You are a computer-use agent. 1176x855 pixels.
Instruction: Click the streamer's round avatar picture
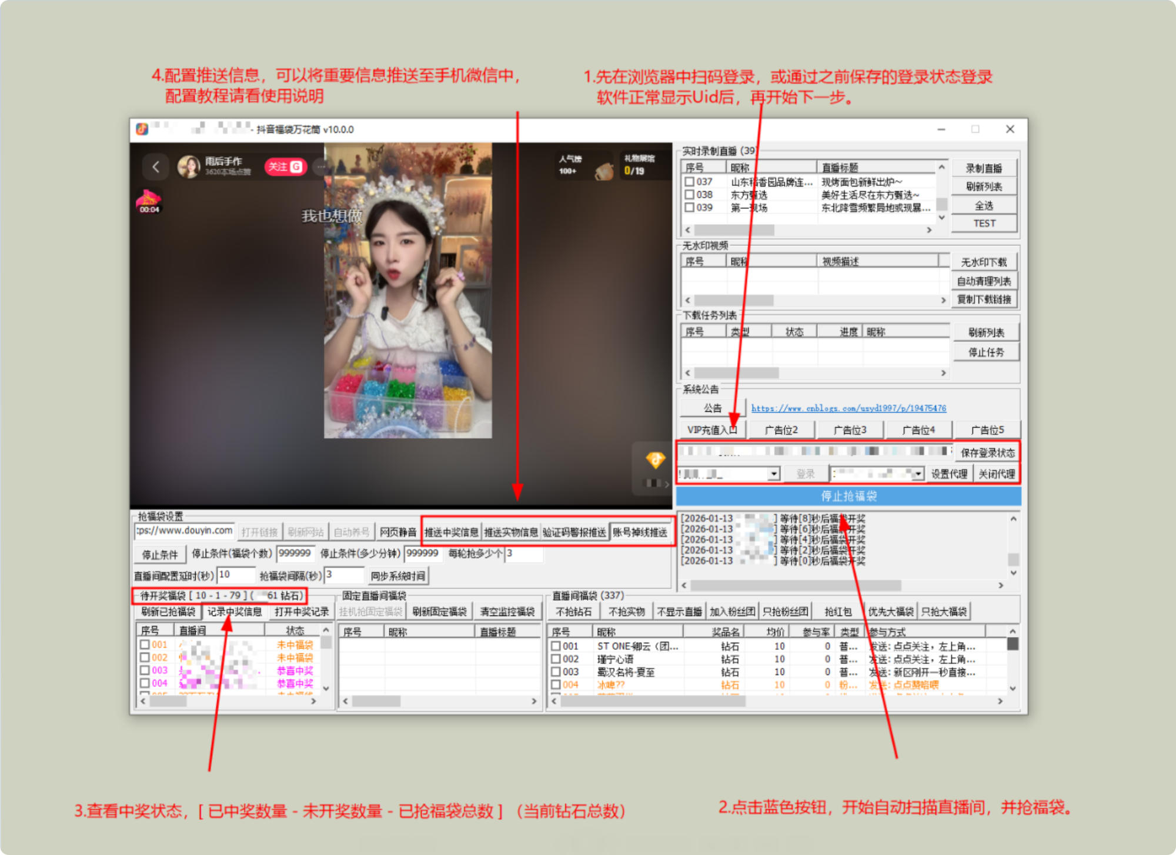click(x=189, y=167)
